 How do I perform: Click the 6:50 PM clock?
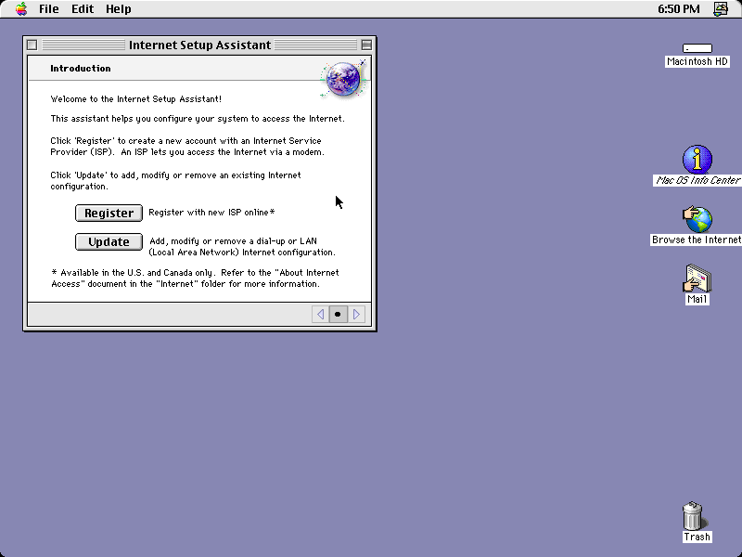click(x=679, y=9)
